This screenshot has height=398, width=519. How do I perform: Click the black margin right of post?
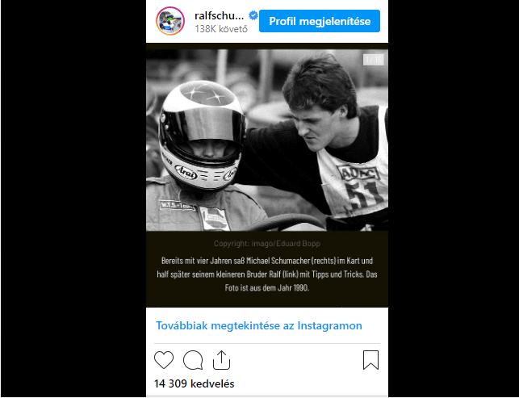tap(454, 199)
